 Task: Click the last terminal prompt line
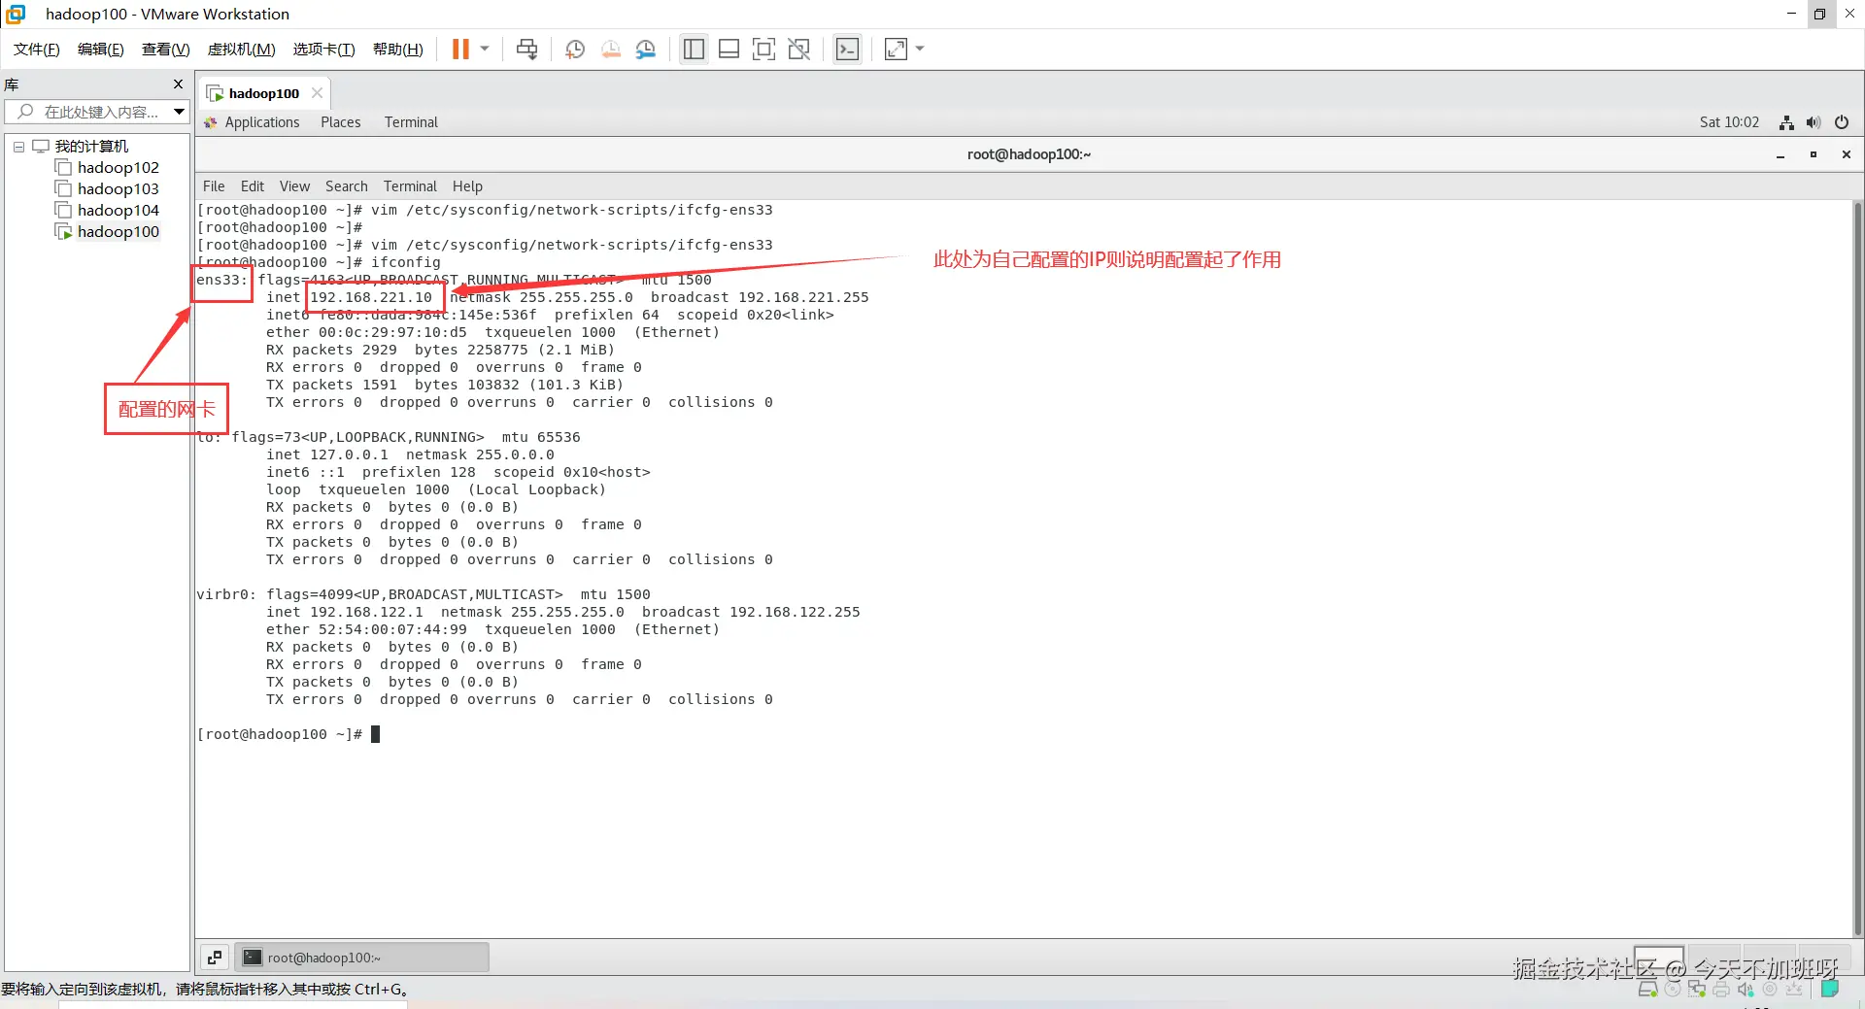tap(288, 734)
